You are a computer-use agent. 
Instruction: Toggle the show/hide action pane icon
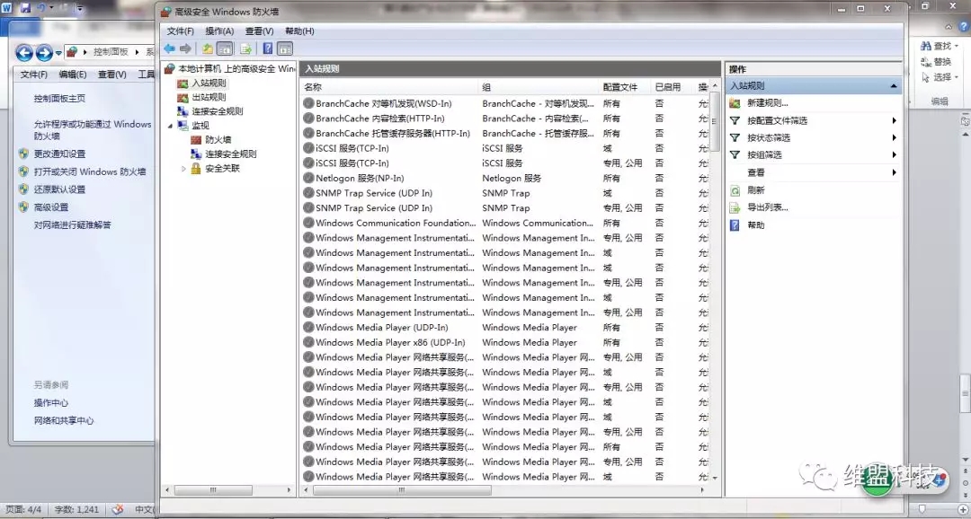point(285,48)
